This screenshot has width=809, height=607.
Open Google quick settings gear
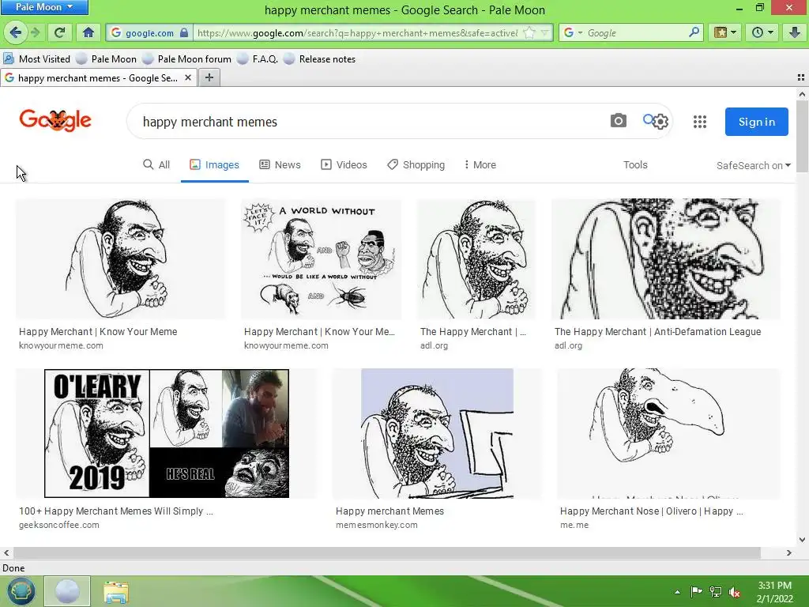click(661, 123)
